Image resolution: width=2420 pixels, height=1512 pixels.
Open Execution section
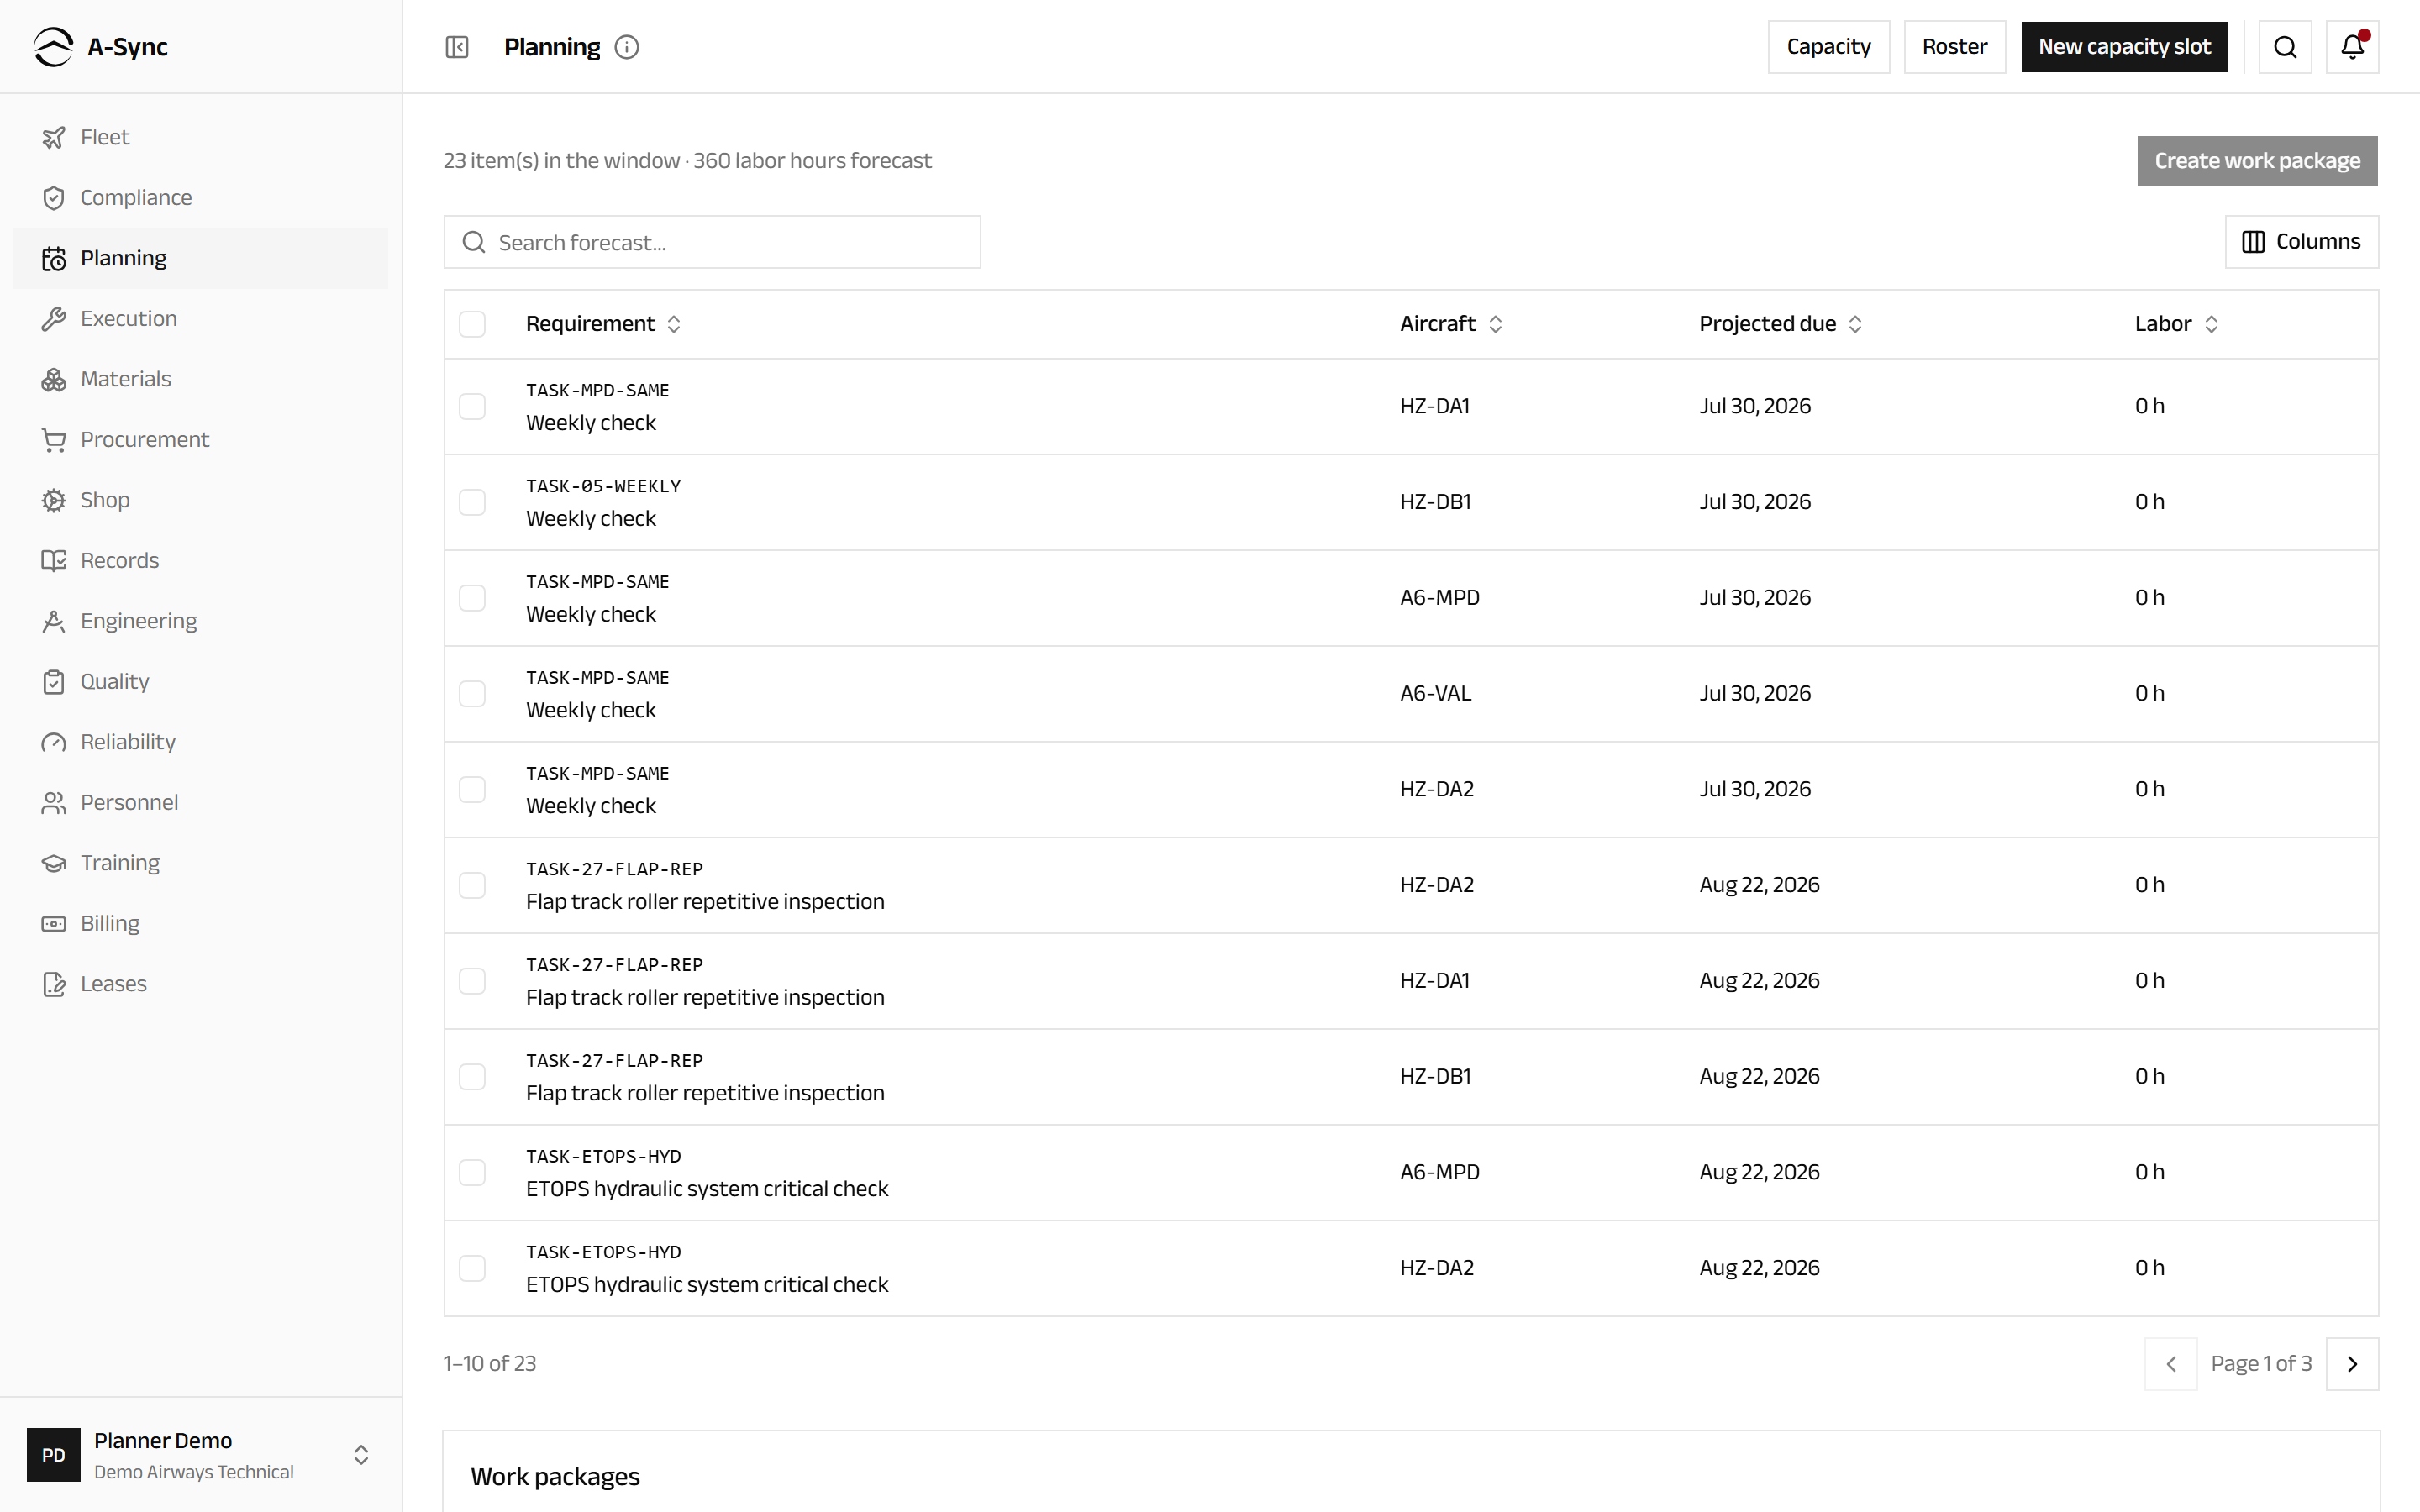201,319
